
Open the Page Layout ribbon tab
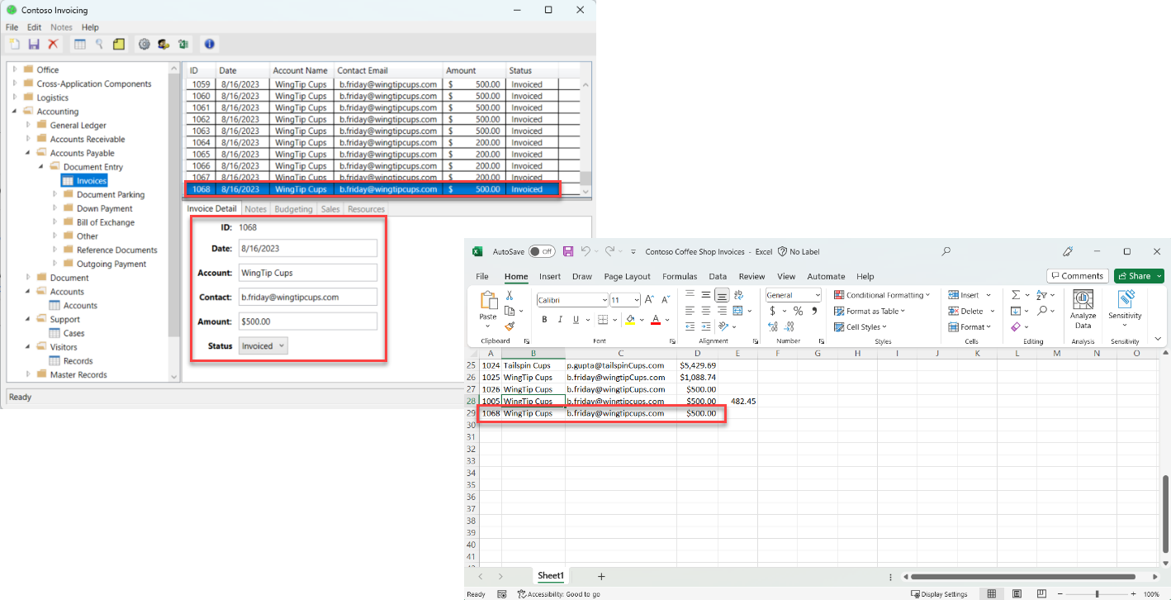tap(627, 276)
